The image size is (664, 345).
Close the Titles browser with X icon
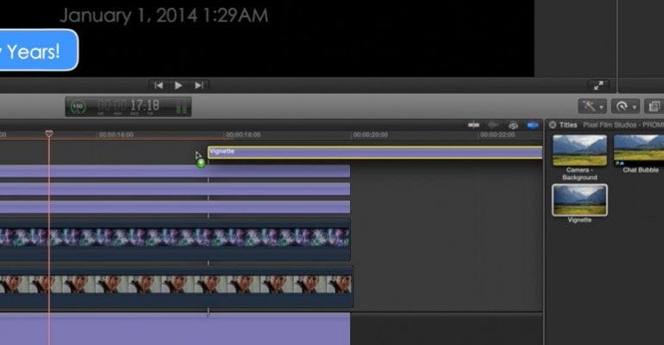(552, 125)
